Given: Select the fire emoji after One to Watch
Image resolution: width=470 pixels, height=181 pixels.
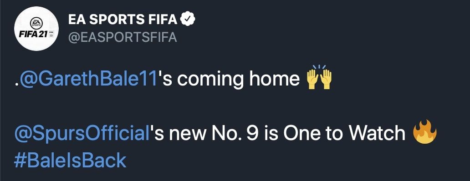Looking at the screenshot, I should [425, 131].
